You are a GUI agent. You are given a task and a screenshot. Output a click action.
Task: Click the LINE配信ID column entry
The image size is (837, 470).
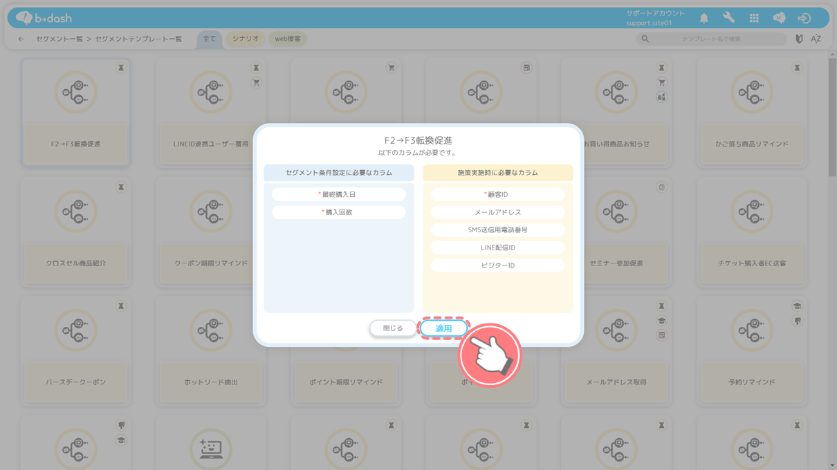498,248
